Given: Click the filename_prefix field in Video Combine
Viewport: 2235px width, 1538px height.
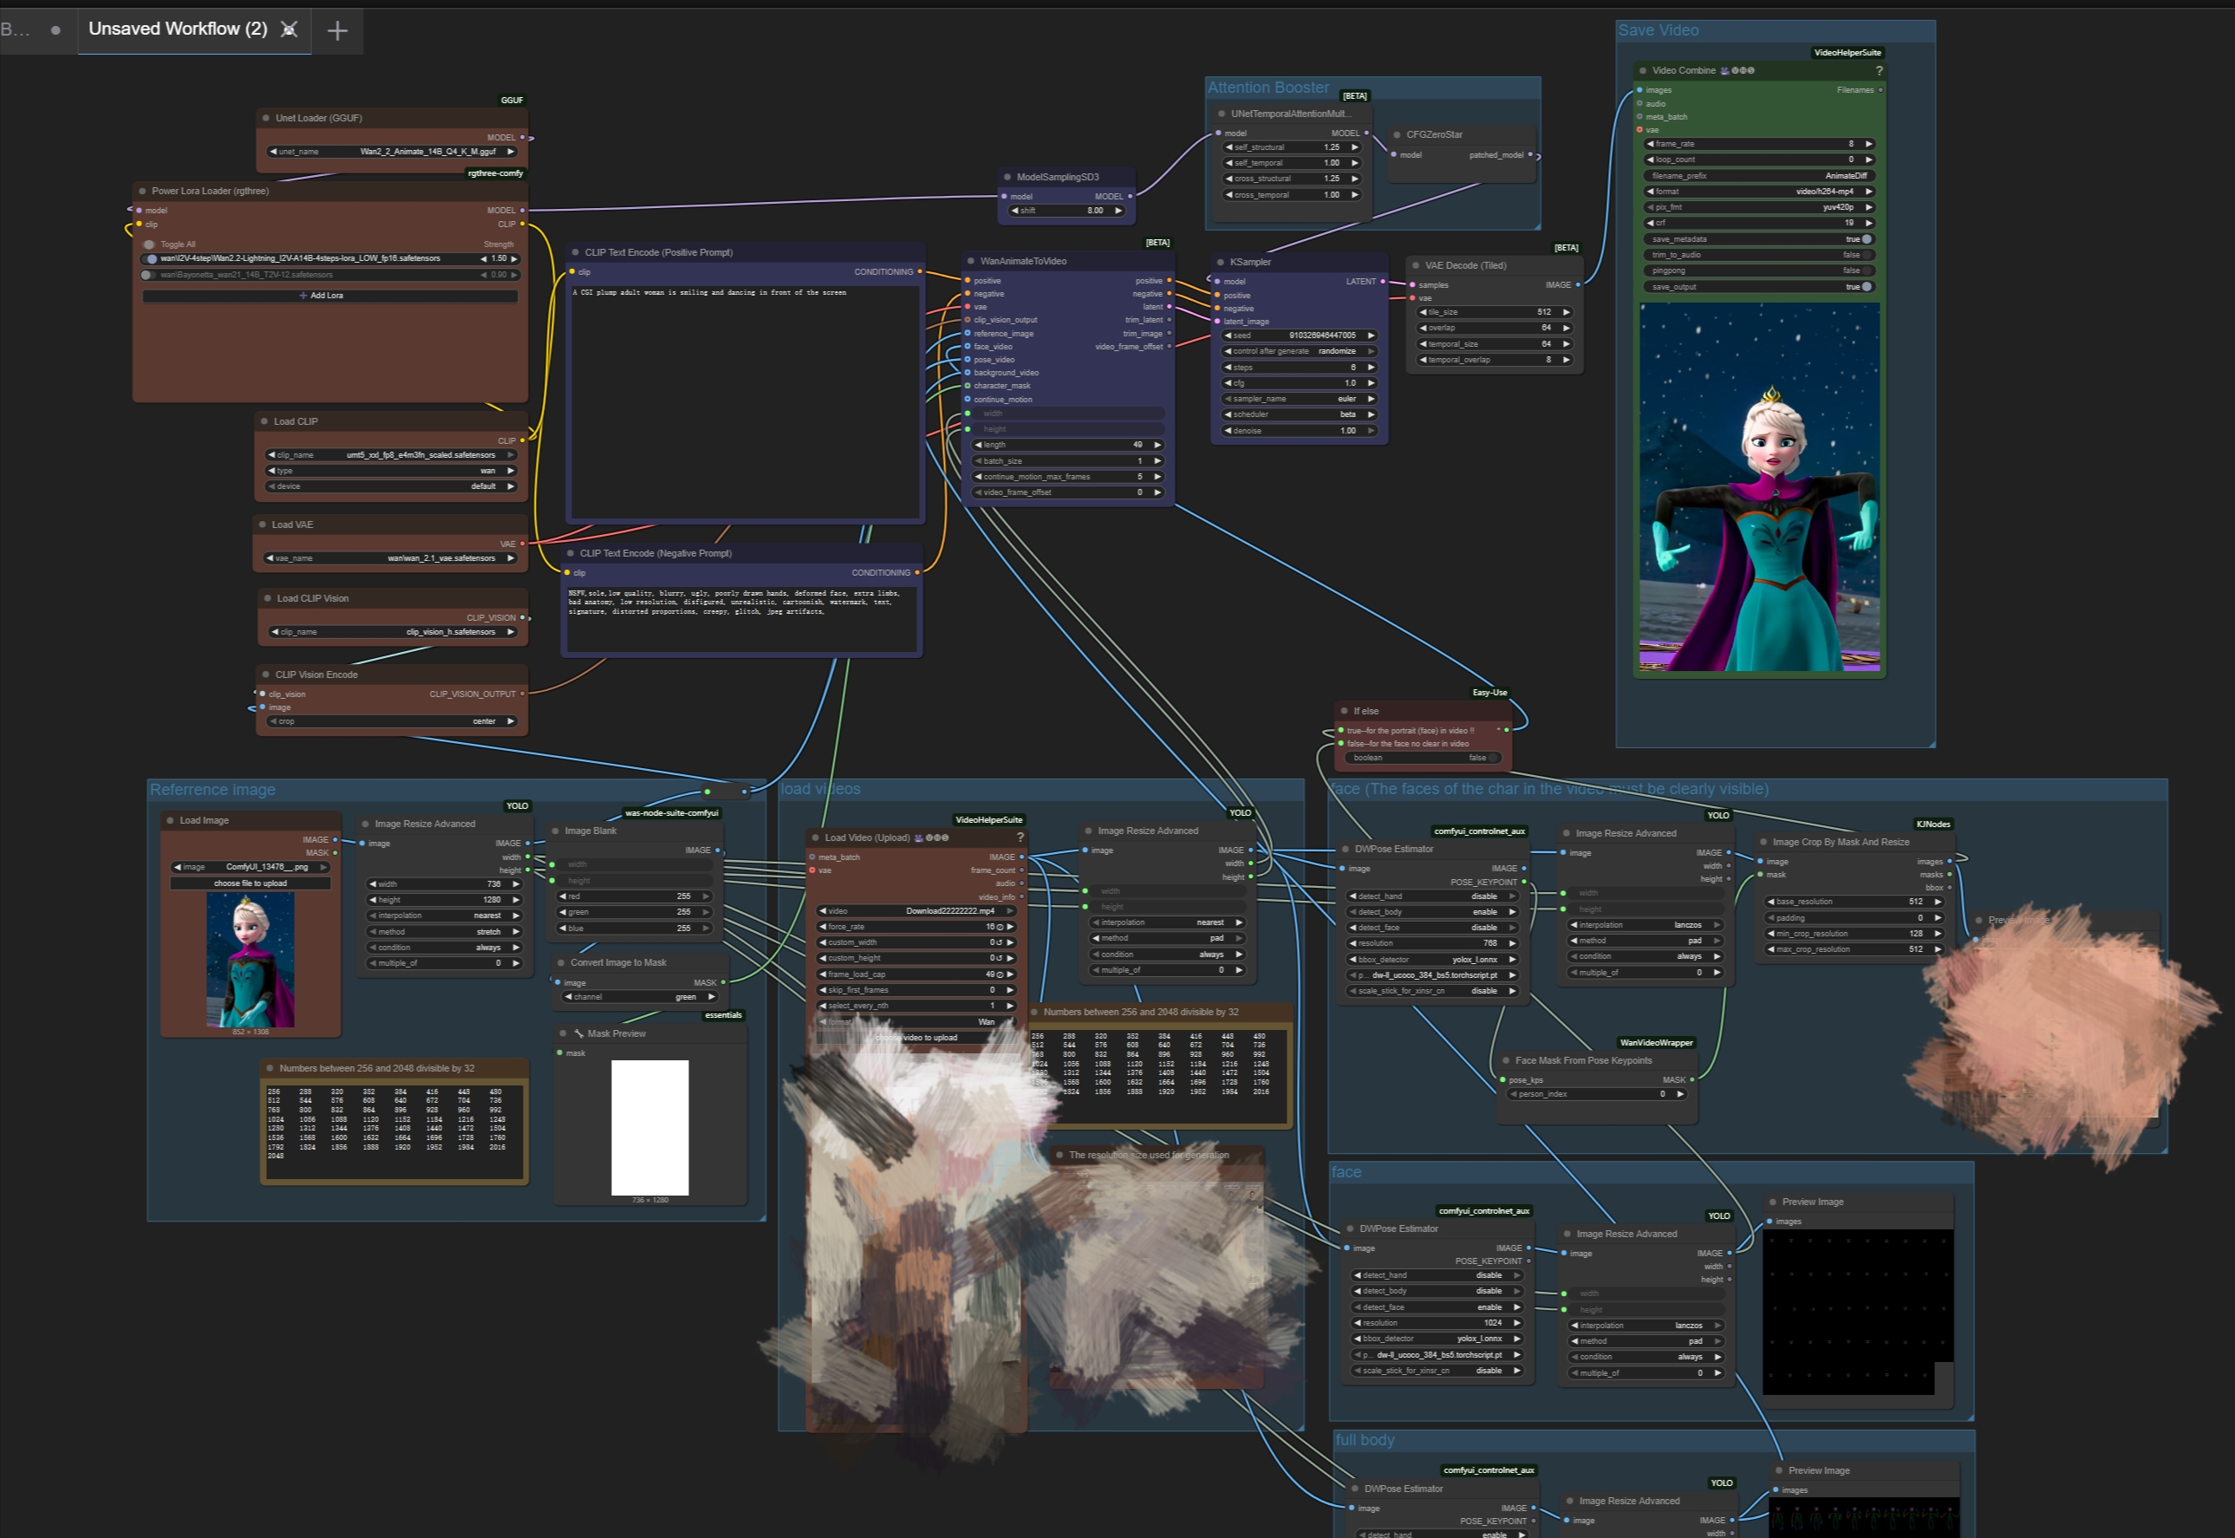Looking at the screenshot, I should click(1759, 176).
